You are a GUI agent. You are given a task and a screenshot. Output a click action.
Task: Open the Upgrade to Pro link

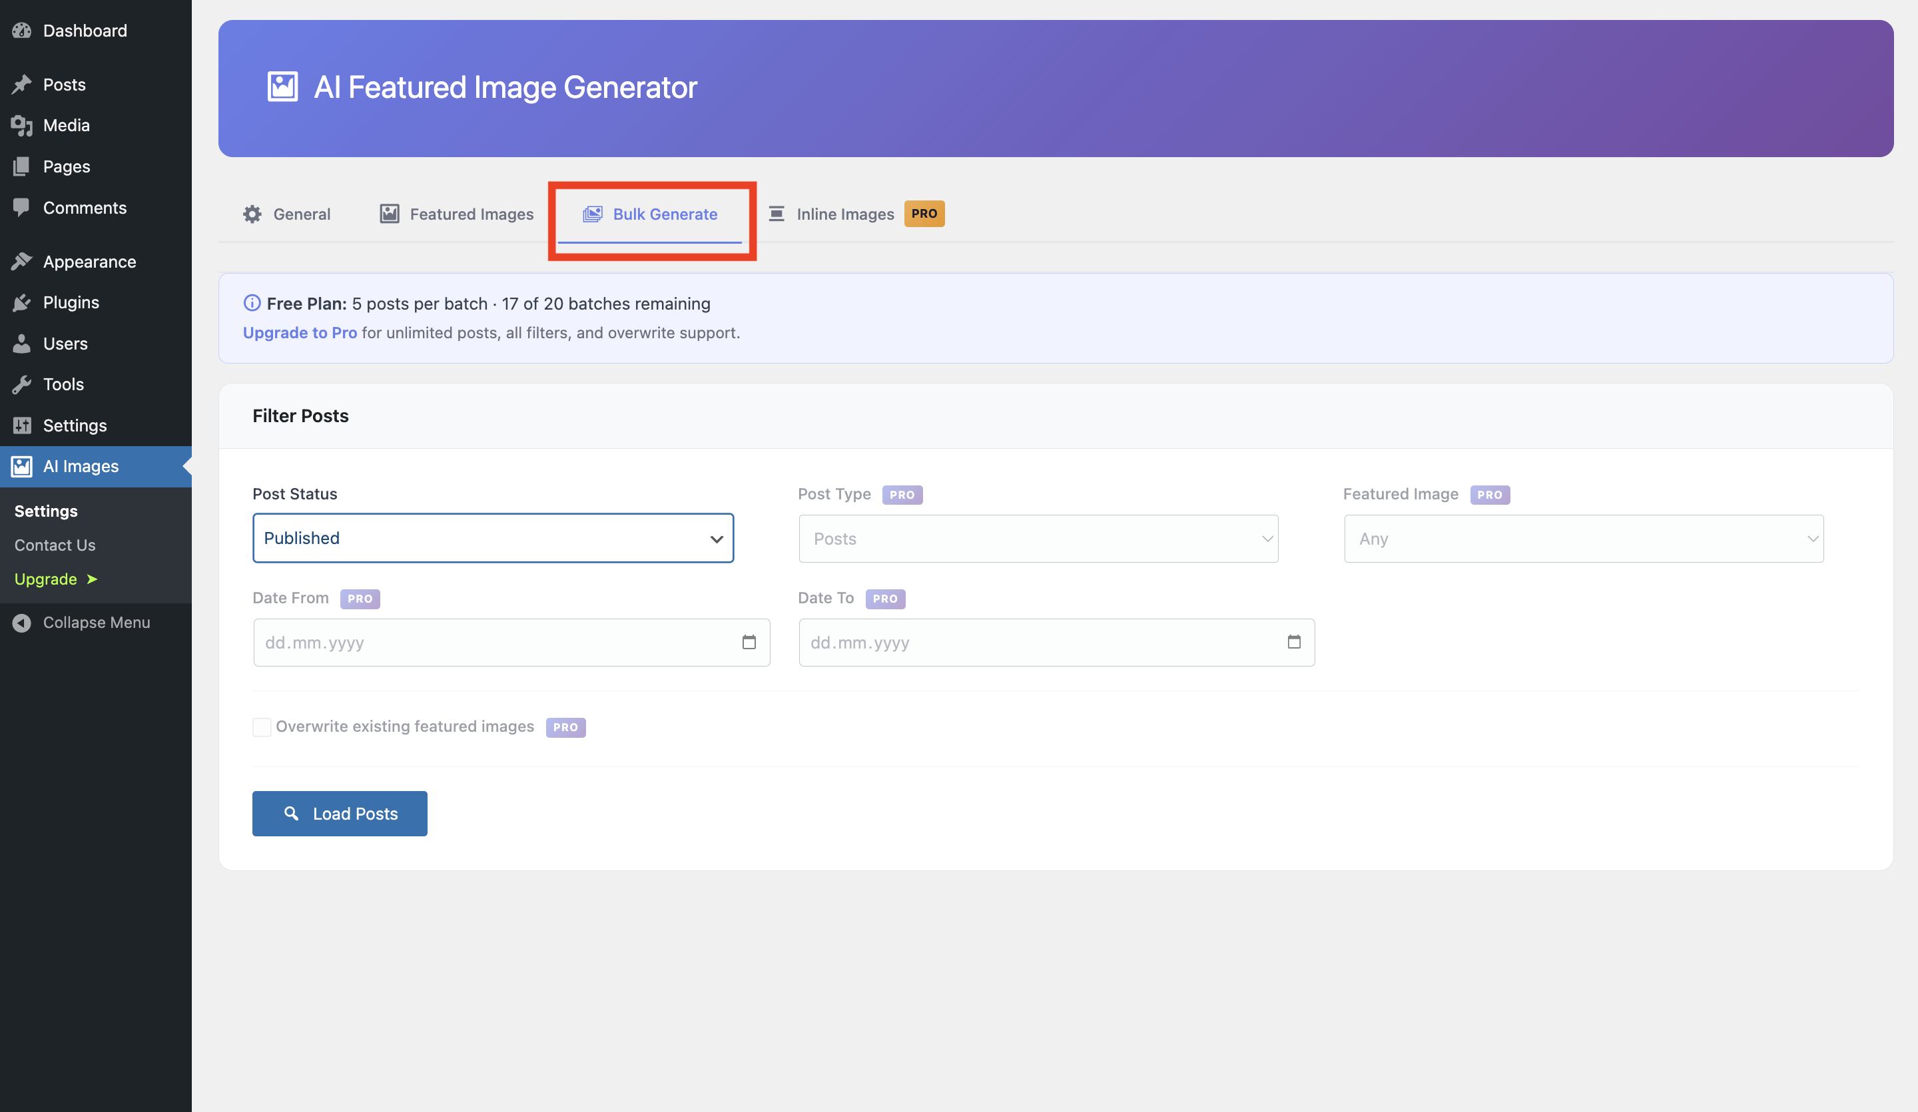click(300, 333)
